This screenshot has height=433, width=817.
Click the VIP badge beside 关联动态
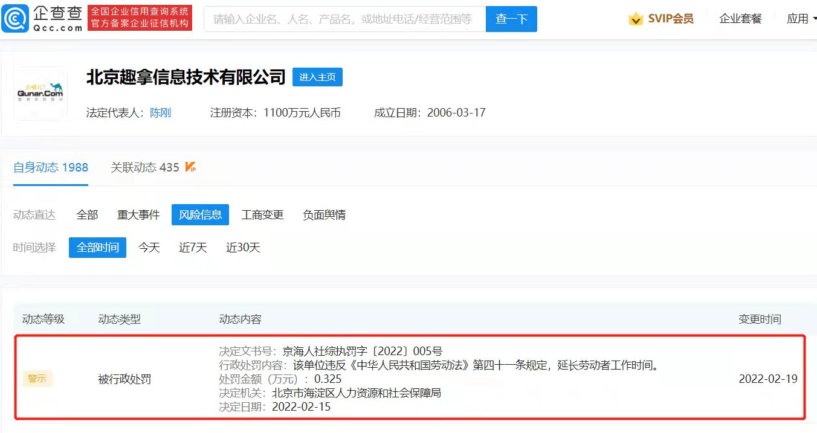click(190, 167)
